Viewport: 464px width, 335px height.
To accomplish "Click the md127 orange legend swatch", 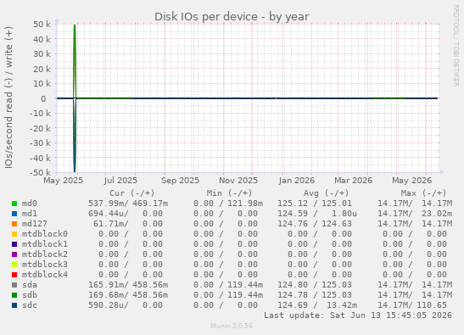I will [14, 224].
